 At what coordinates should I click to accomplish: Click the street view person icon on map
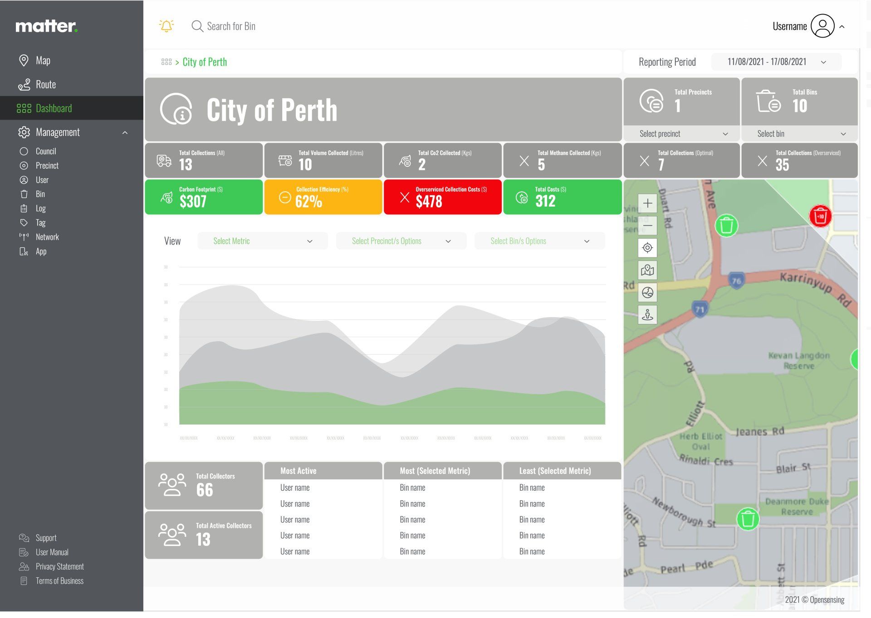pos(647,314)
